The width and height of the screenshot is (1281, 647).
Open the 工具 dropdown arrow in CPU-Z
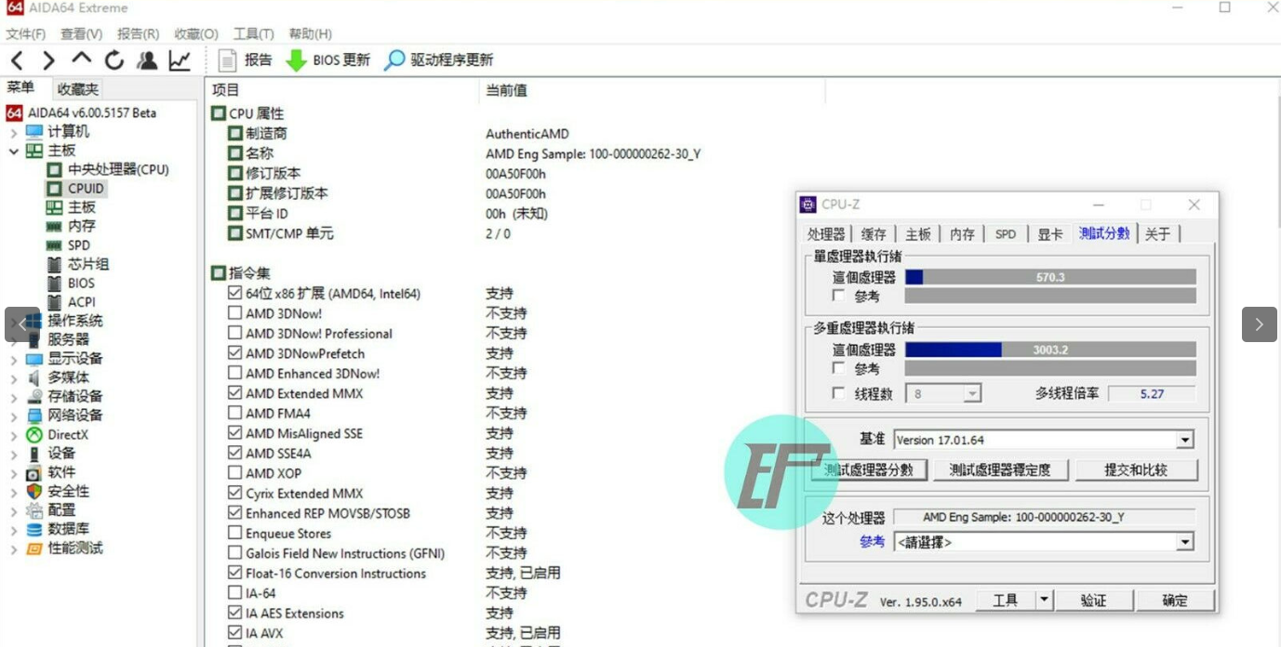point(1044,601)
